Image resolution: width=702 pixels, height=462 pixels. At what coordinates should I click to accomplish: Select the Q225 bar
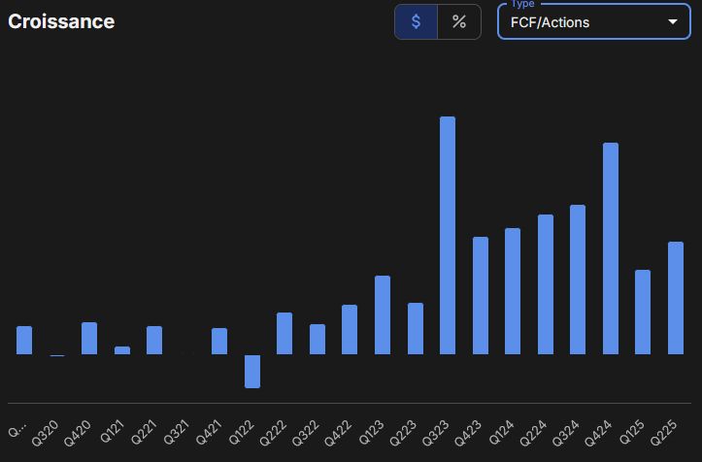[676, 298]
